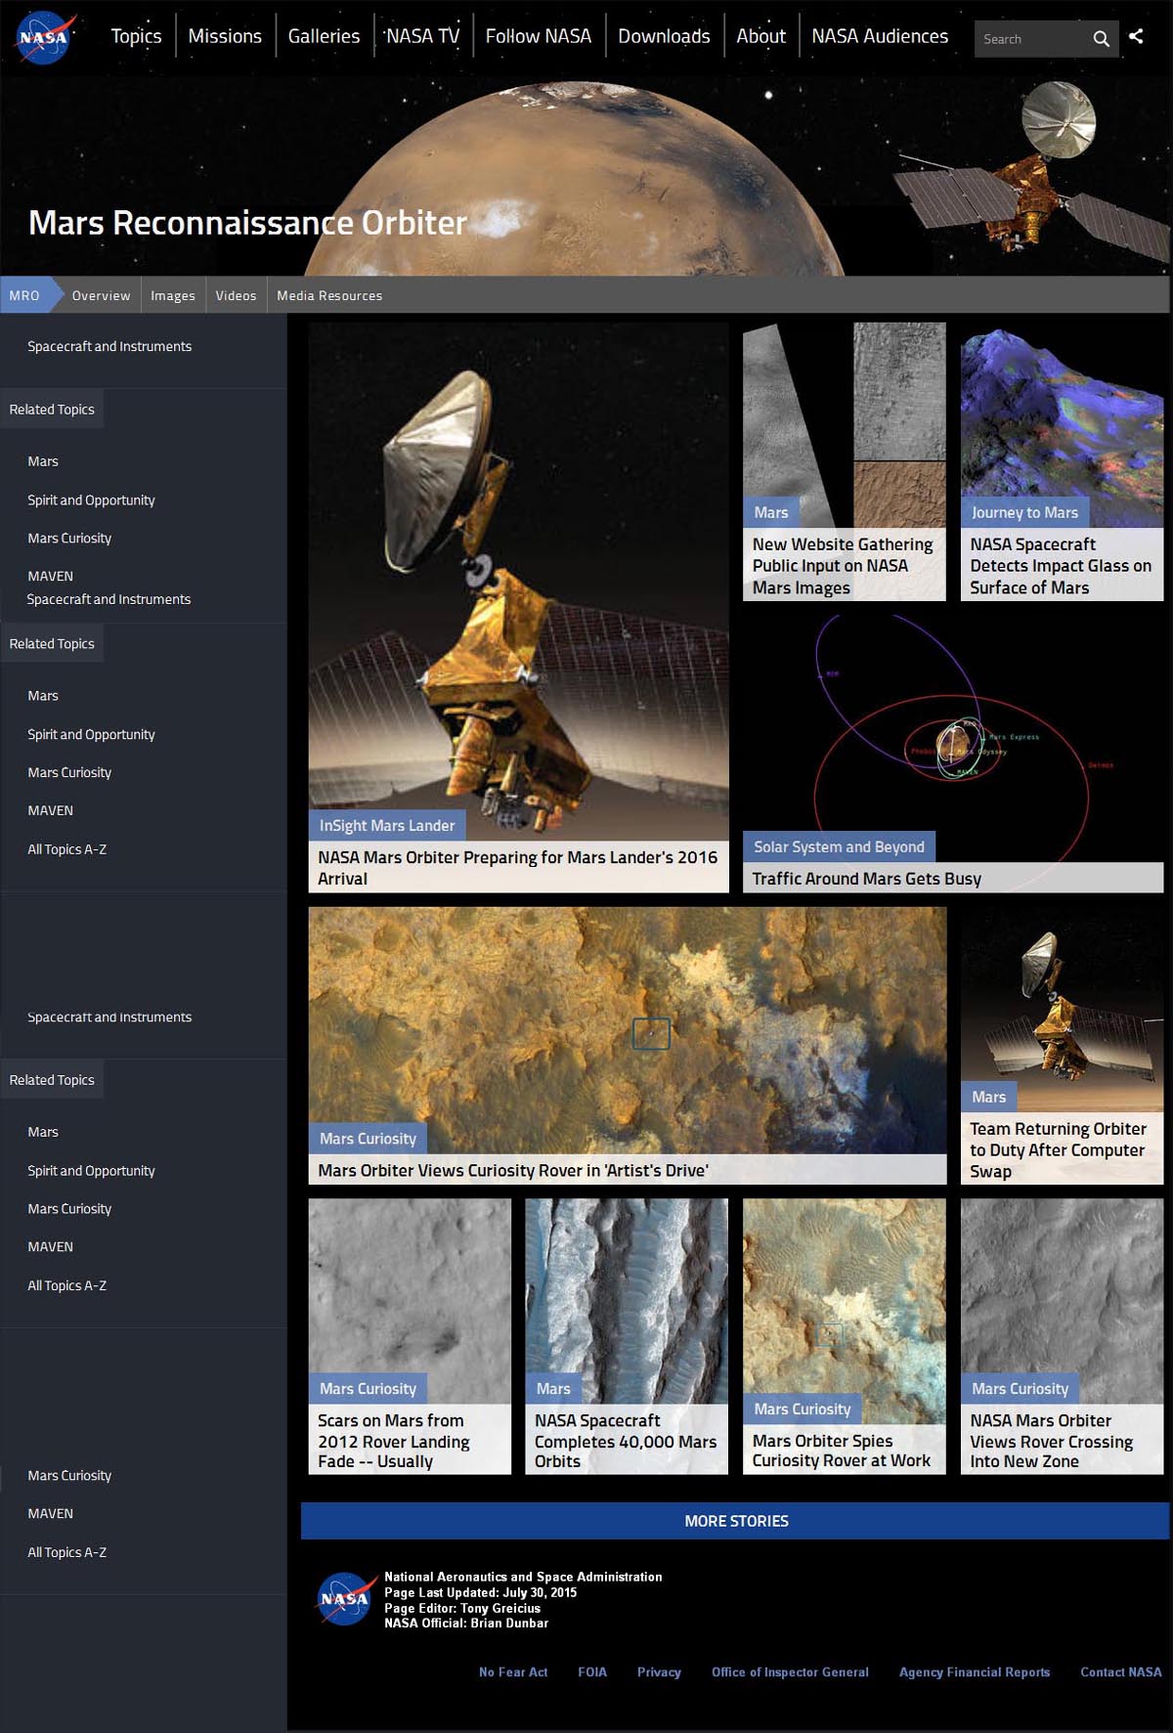Open the Galleries menu
The image size is (1173, 1733).
click(x=324, y=36)
